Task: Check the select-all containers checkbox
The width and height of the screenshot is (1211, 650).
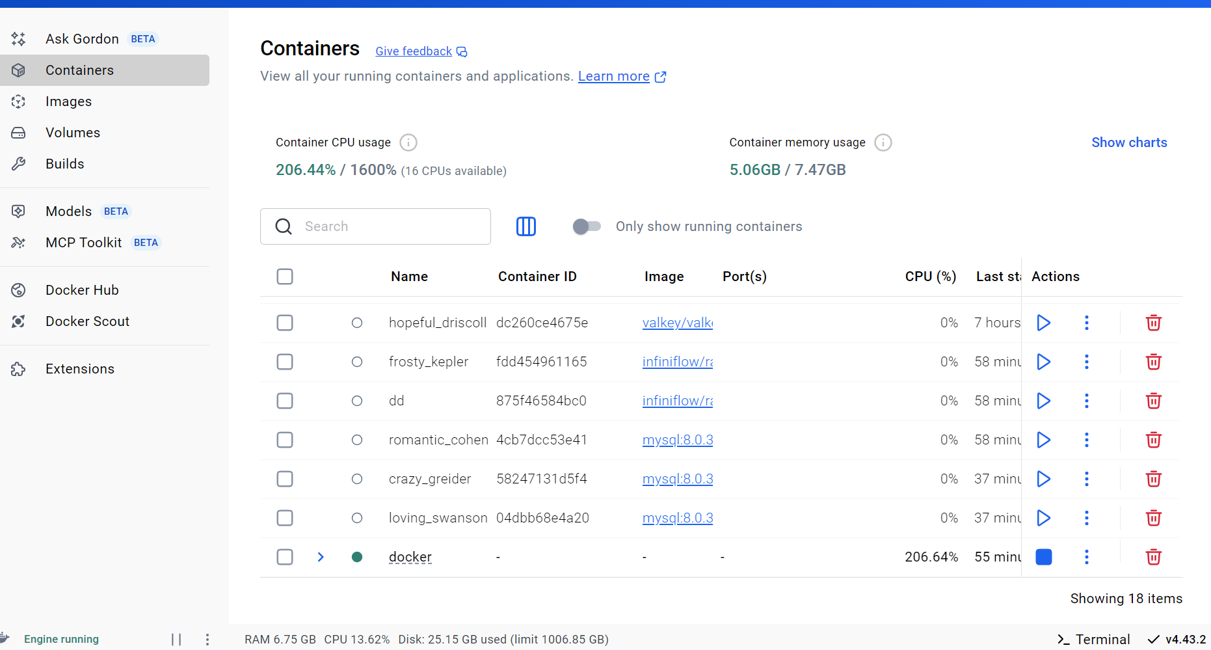Action: point(285,277)
